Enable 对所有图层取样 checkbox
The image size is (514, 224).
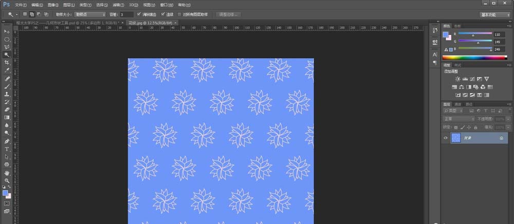tap(179, 14)
